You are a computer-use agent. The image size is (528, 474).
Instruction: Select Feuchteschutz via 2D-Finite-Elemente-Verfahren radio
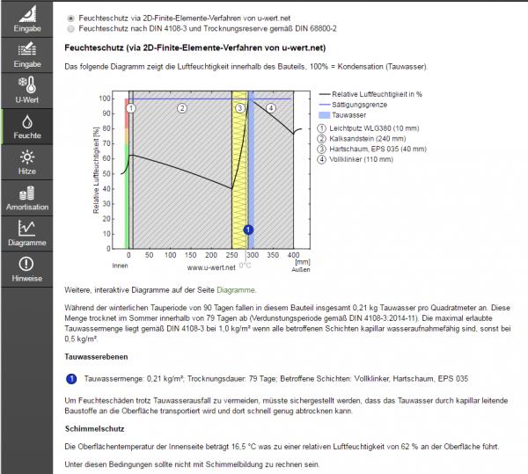pos(71,18)
